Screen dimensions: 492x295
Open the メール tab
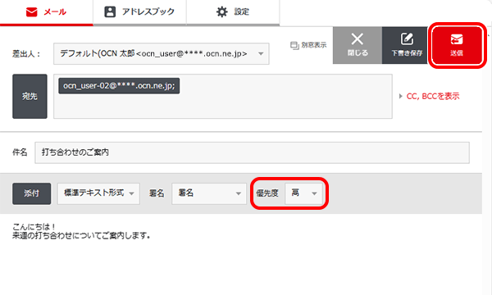click(x=47, y=12)
